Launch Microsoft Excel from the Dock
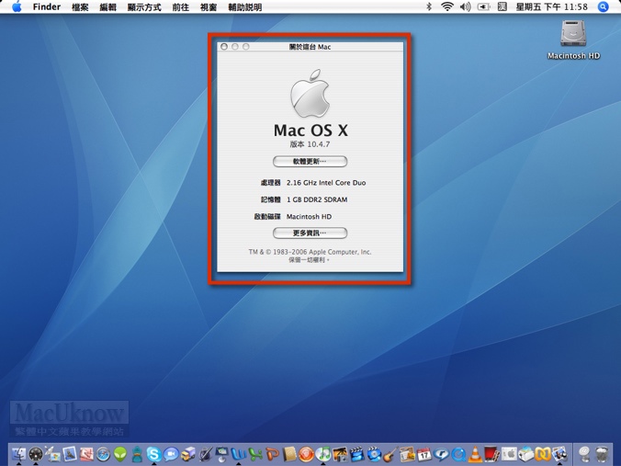This screenshot has height=466, width=621. [x=255, y=454]
